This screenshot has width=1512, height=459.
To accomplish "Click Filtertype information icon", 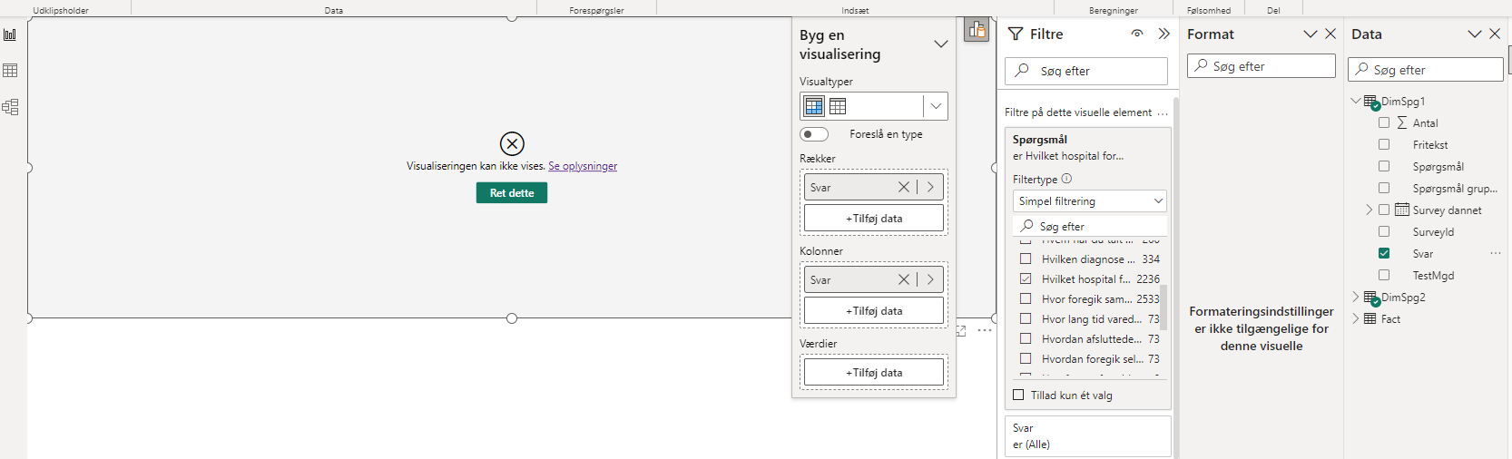I will (x=1066, y=179).
